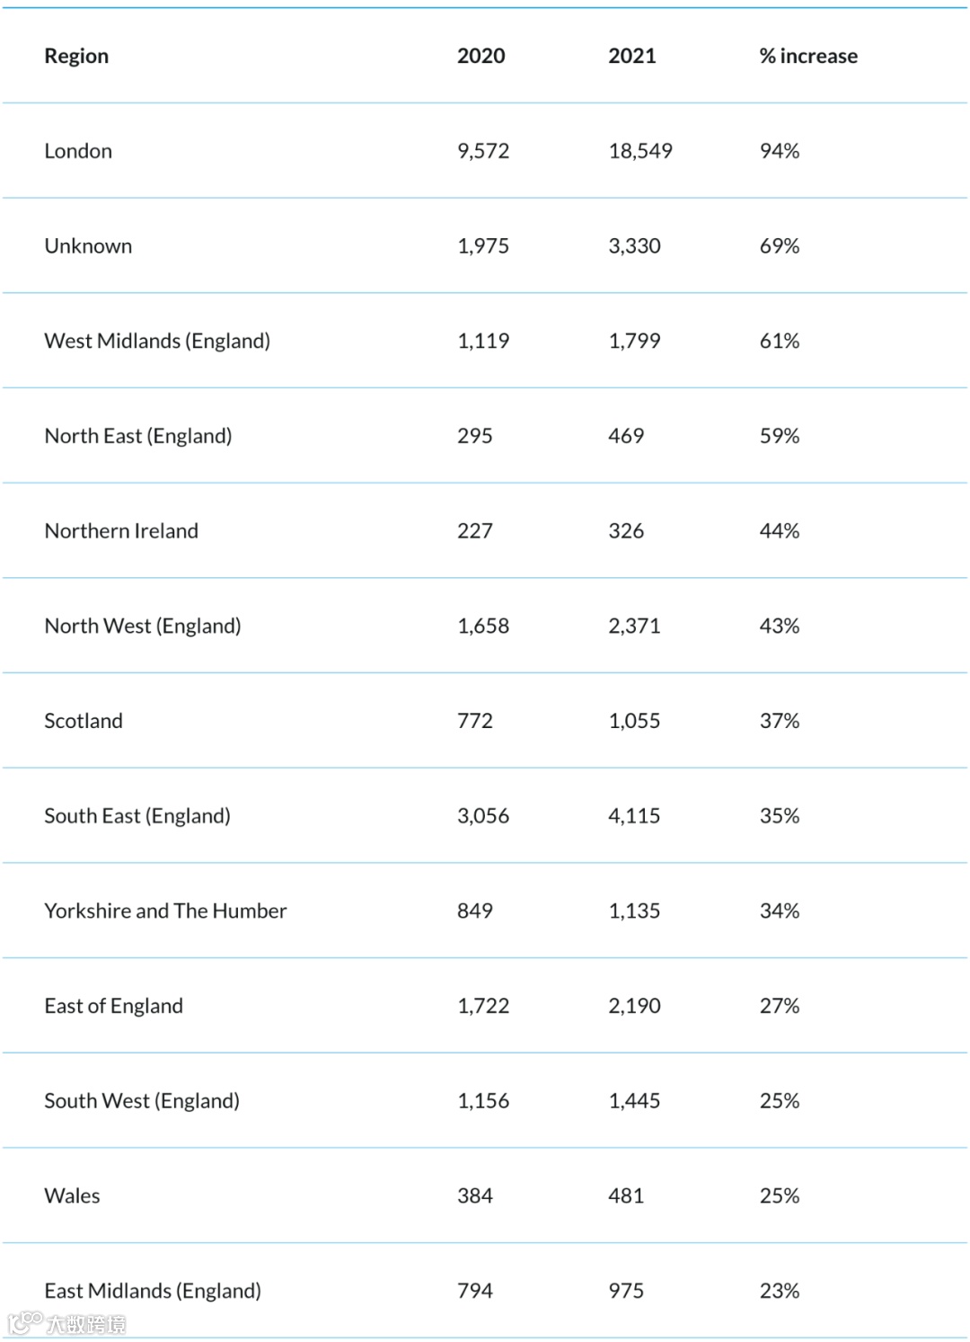Click East Midlands (England) 23% cell
The image size is (970, 1342).
tap(779, 1291)
